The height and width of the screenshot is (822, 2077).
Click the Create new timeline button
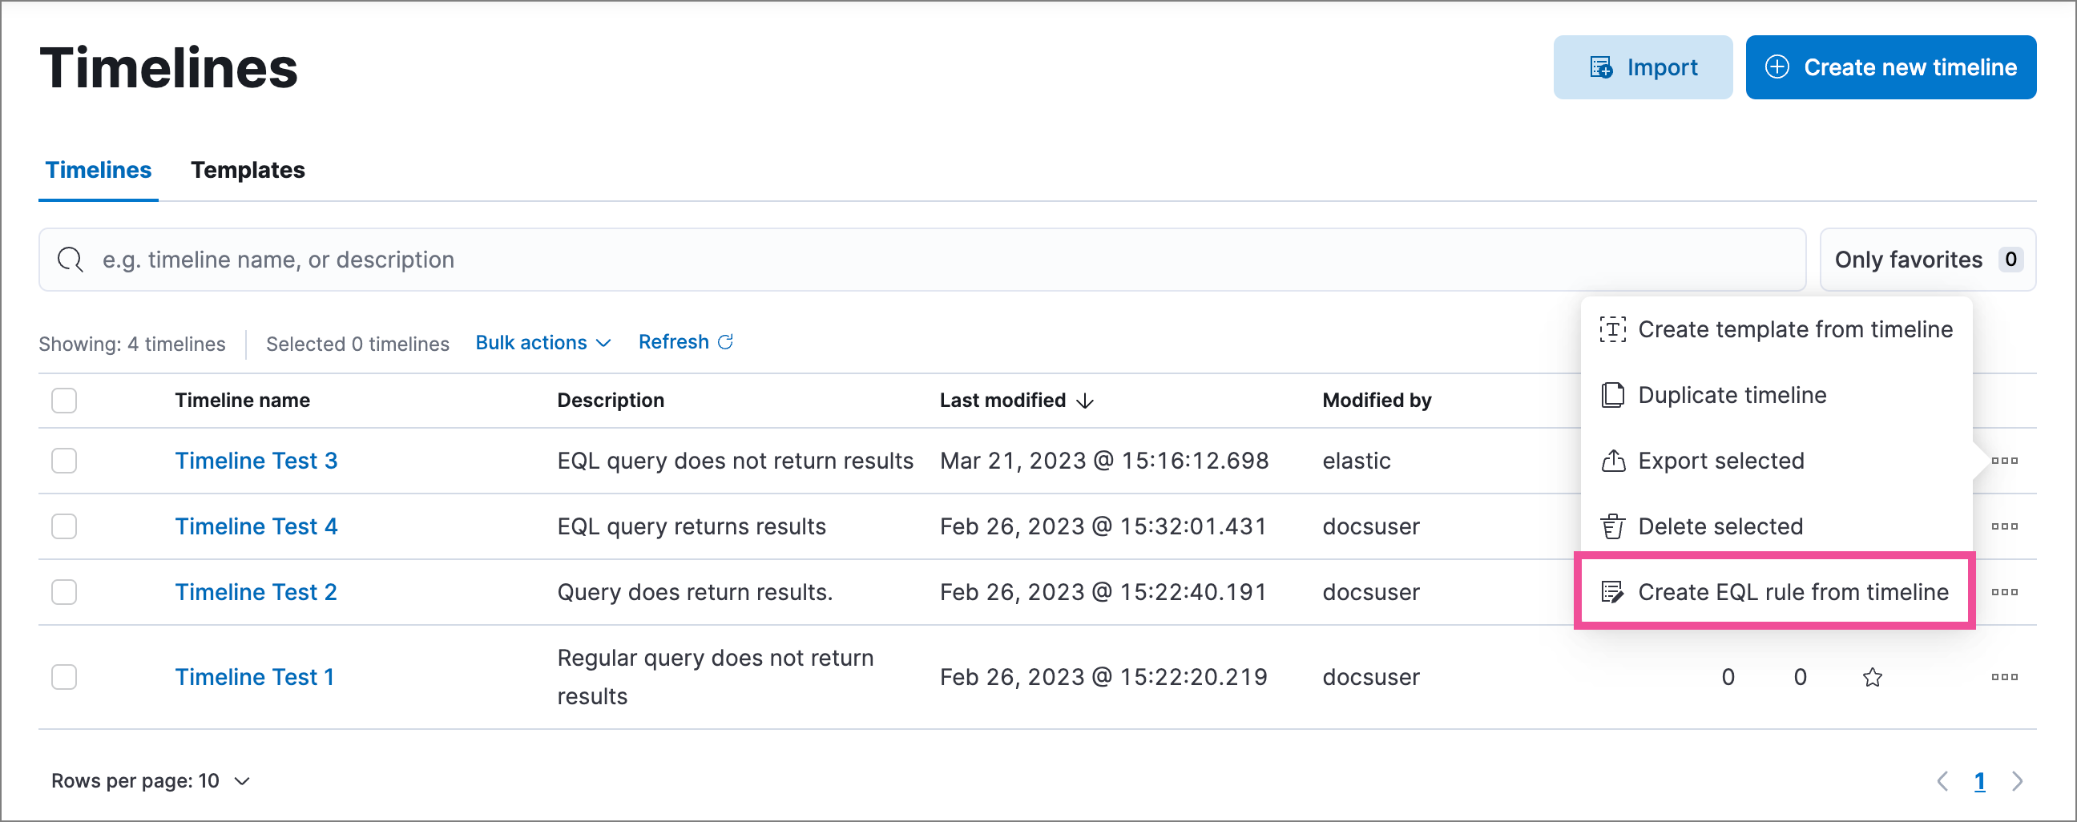(x=1891, y=66)
